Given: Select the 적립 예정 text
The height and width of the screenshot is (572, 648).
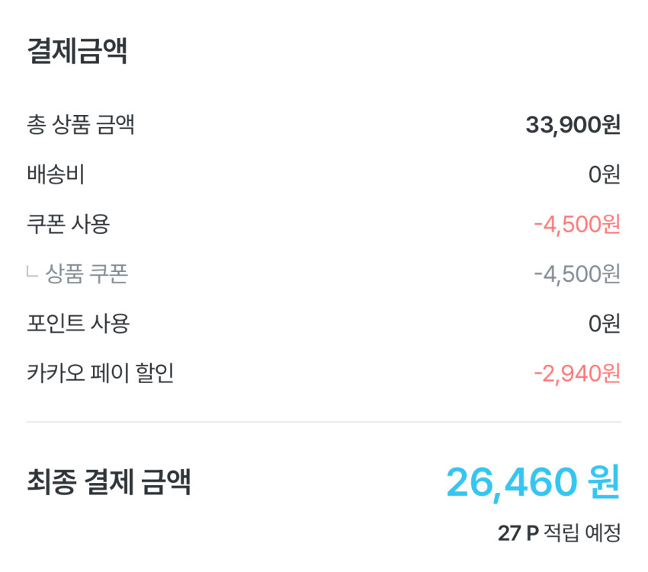Looking at the screenshot, I should coord(582,532).
